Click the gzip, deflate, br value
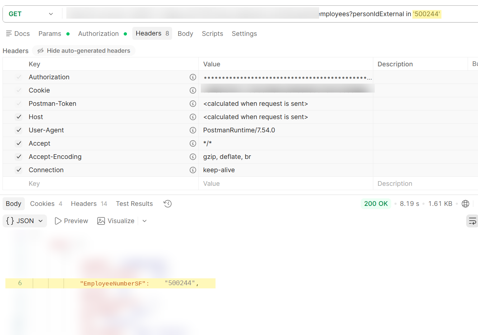The width and height of the screenshot is (478, 335). (227, 157)
